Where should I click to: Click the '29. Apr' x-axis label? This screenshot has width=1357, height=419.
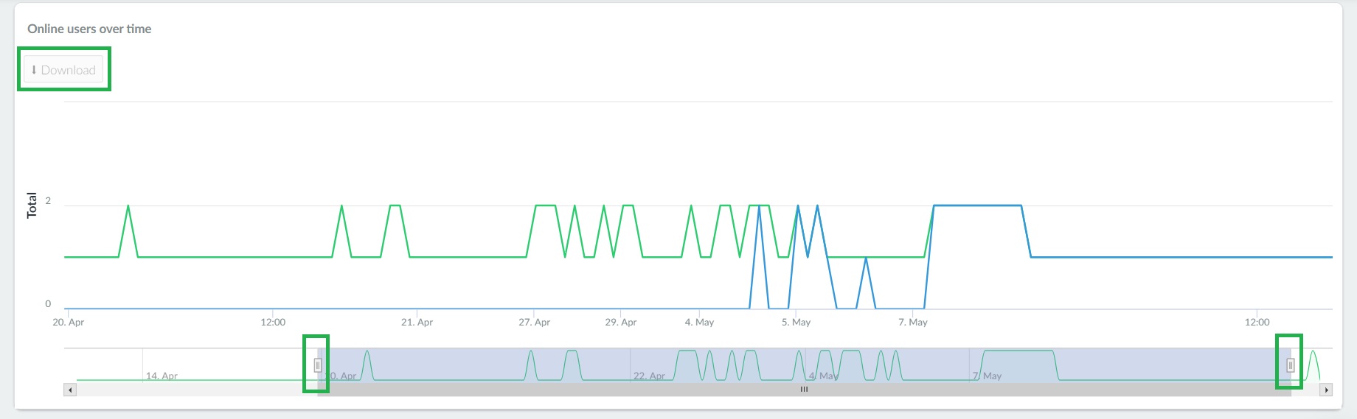click(x=621, y=322)
